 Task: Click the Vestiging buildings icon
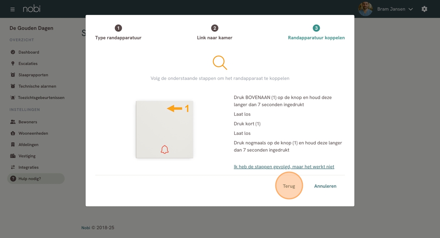(13, 156)
